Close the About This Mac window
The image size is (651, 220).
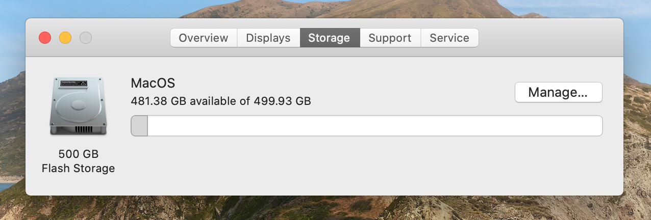click(45, 38)
